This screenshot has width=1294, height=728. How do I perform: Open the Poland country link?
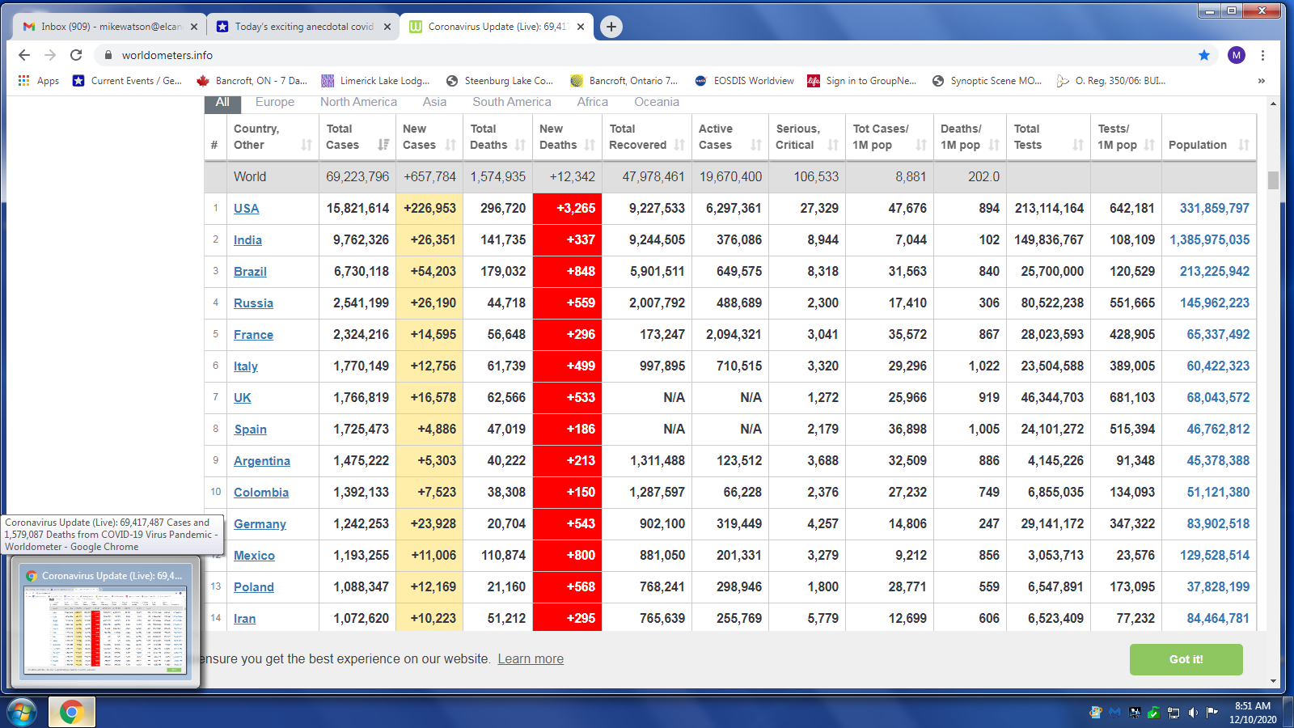click(x=254, y=587)
